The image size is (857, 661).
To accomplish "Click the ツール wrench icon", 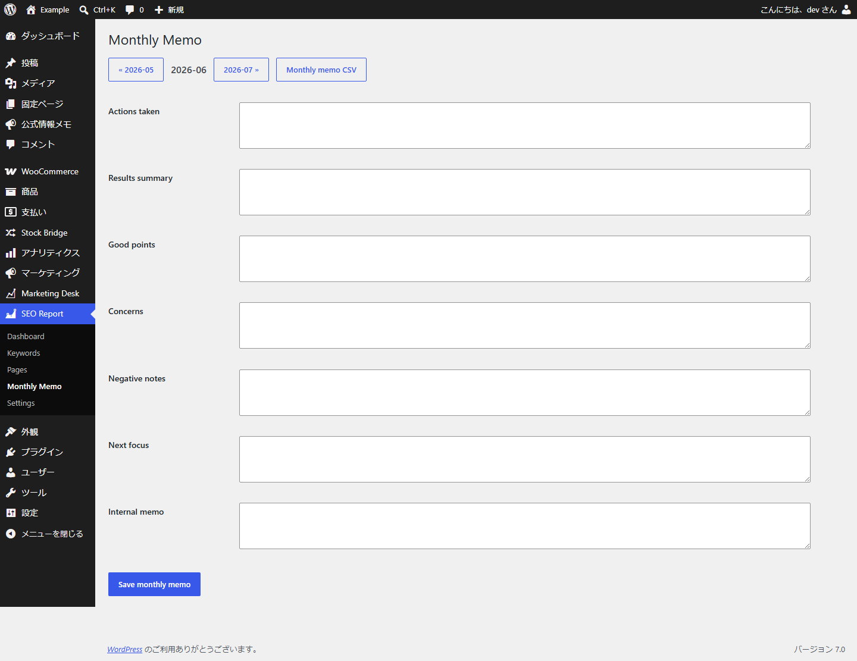I will tap(11, 493).
